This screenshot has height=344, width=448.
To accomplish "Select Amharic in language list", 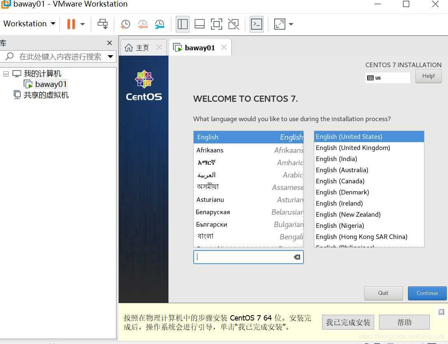I will (248, 162).
